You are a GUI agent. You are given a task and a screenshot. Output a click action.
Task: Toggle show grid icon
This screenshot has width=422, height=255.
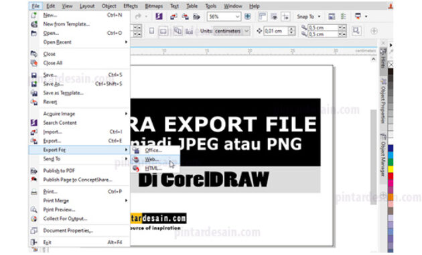(274, 17)
